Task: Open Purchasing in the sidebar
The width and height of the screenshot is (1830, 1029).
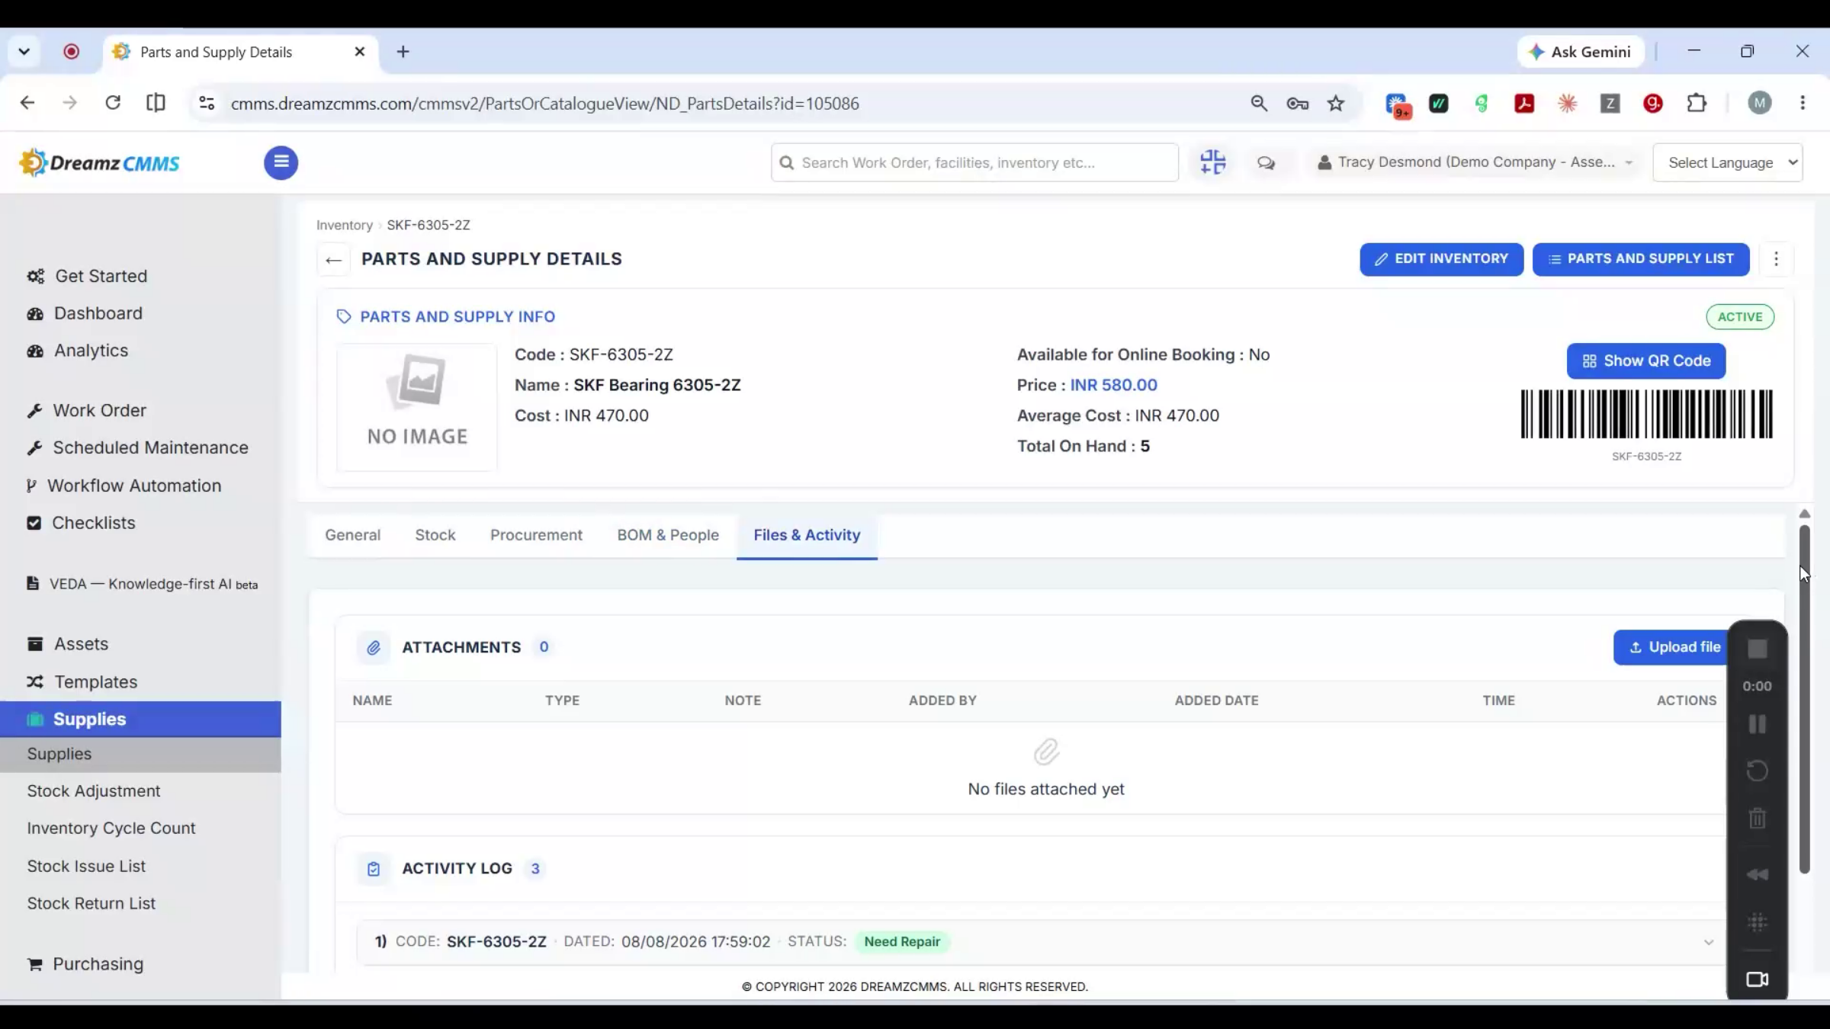Action: tap(98, 964)
